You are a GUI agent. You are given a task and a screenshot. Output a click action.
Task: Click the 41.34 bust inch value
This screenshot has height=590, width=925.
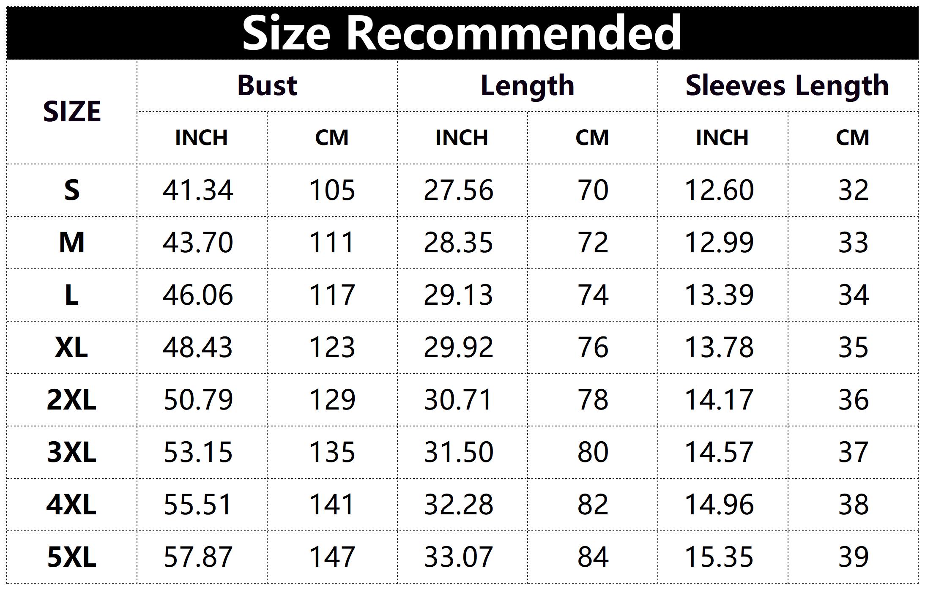point(198,190)
